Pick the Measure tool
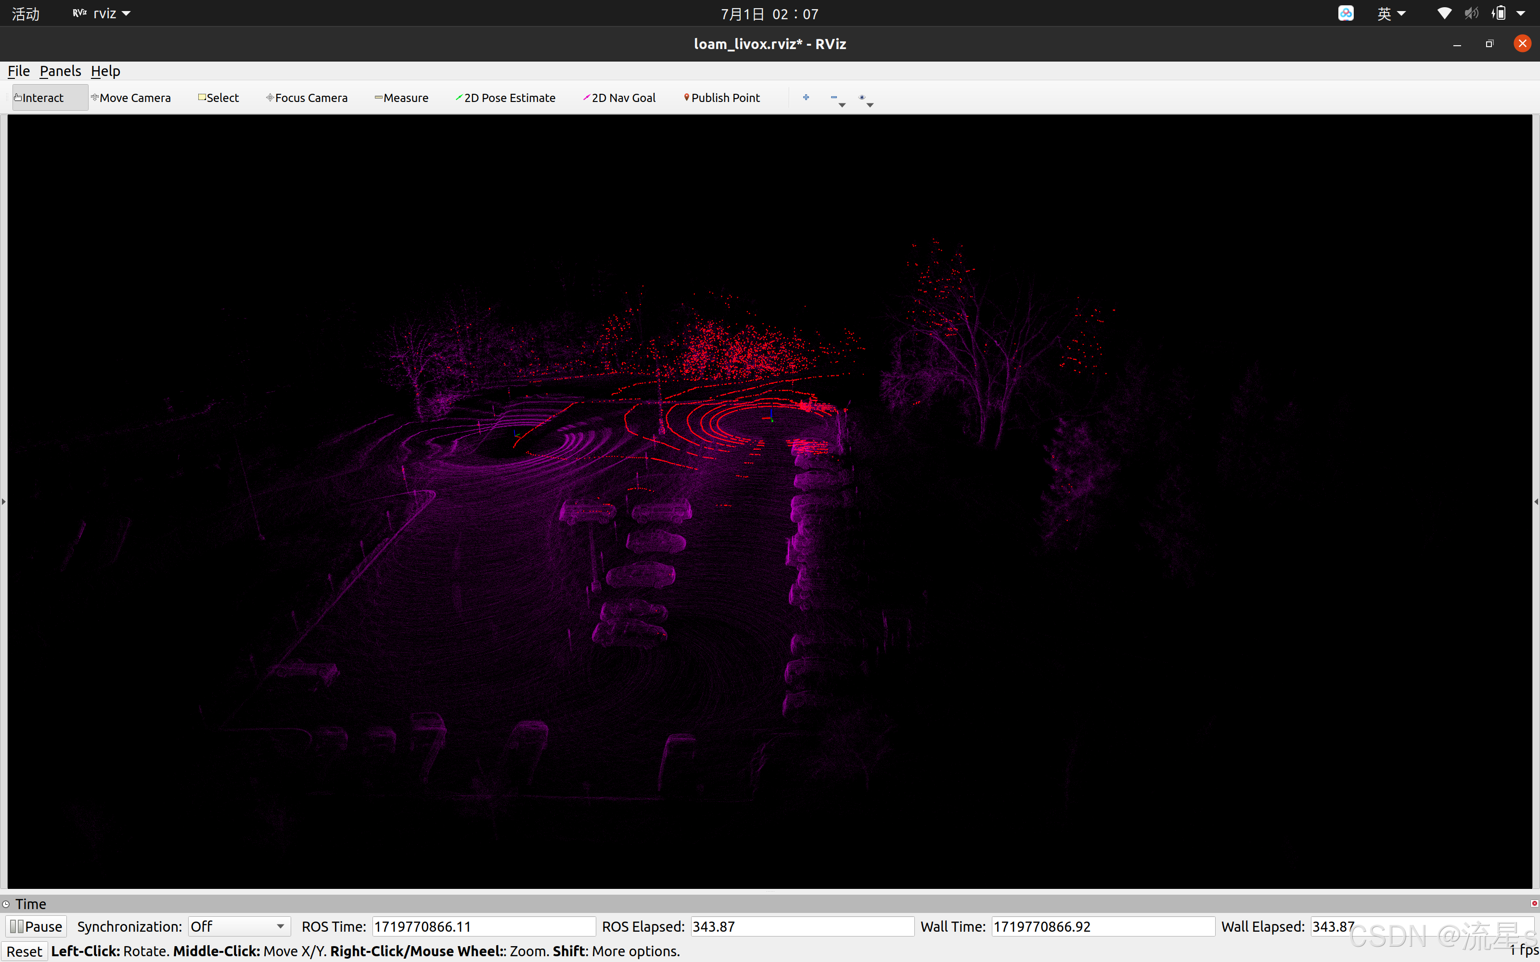 tap(401, 97)
